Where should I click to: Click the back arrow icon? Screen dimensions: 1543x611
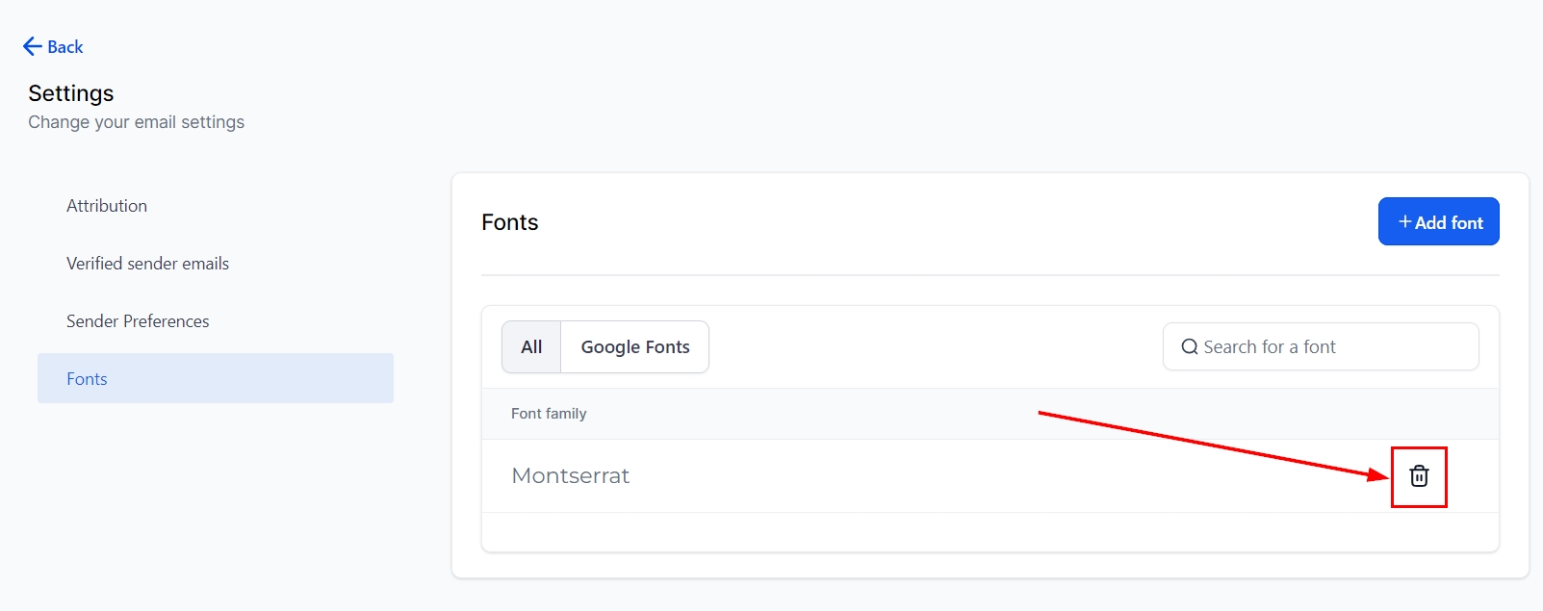32,46
